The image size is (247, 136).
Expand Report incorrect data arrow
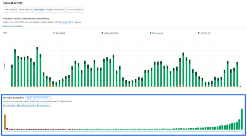click(x=22, y=26)
